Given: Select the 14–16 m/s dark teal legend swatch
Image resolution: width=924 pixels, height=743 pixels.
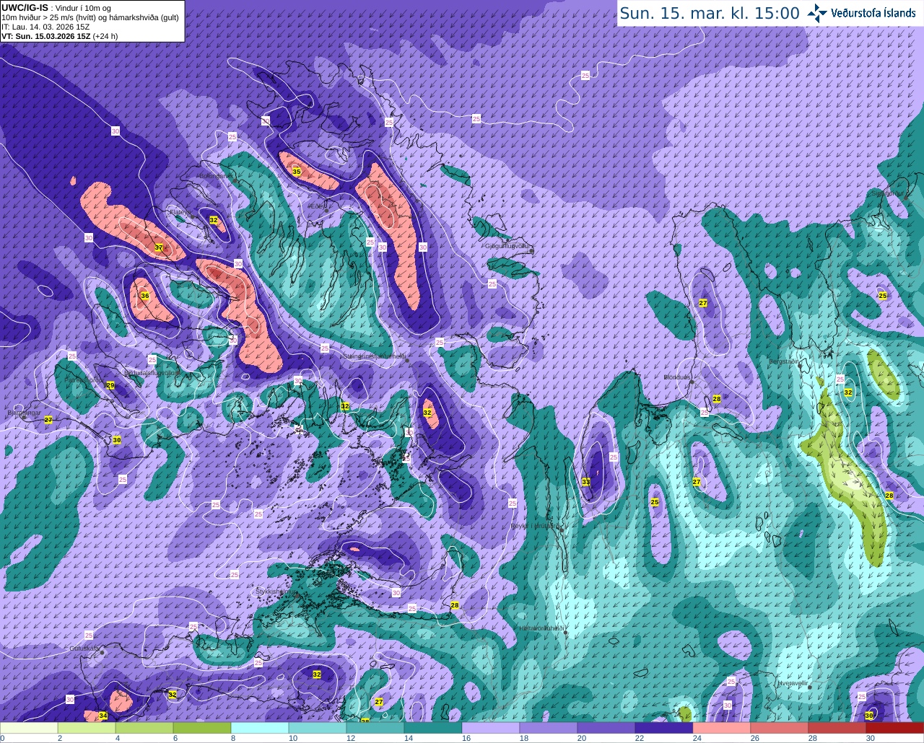Looking at the screenshot, I should 433,728.
